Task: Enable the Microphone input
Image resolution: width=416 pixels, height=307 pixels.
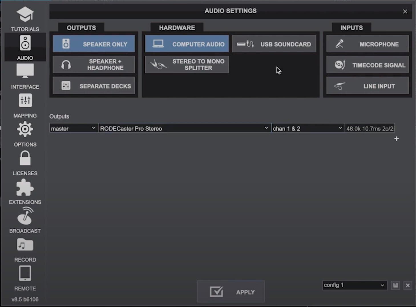Action: [367, 44]
